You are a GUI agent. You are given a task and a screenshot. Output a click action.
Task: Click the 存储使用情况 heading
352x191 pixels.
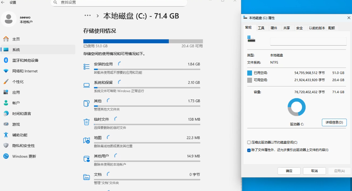pos(99,31)
